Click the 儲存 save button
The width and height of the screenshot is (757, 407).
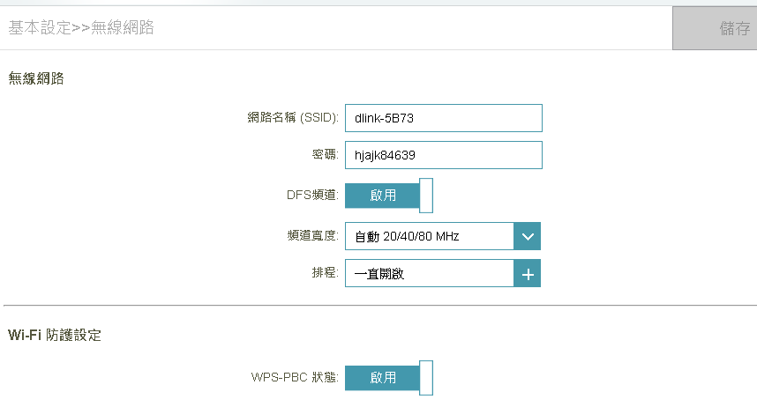714,28
